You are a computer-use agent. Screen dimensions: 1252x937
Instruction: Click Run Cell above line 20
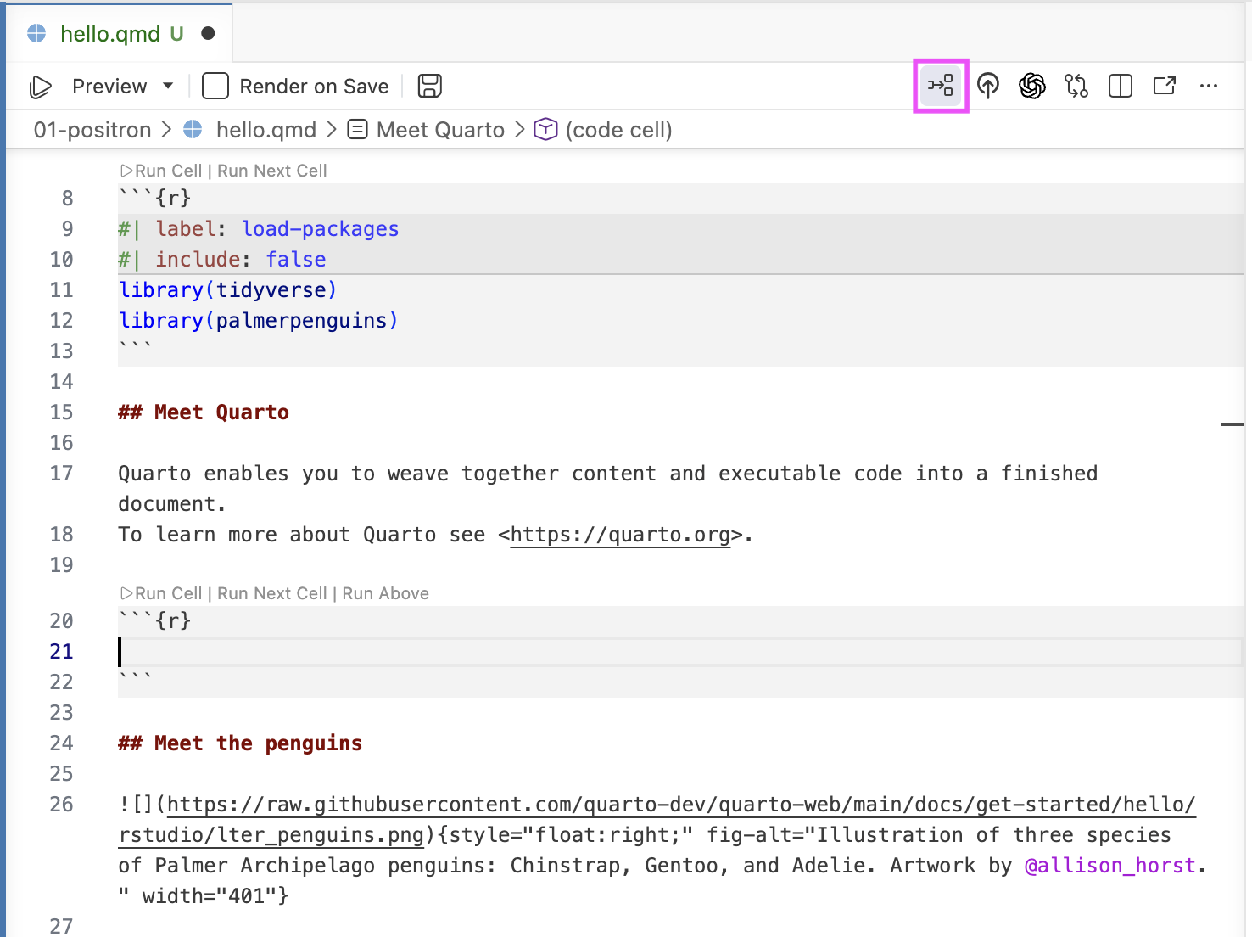click(162, 593)
